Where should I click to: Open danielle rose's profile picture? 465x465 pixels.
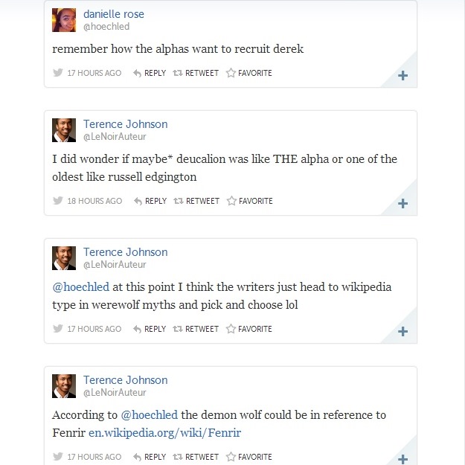click(x=64, y=20)
